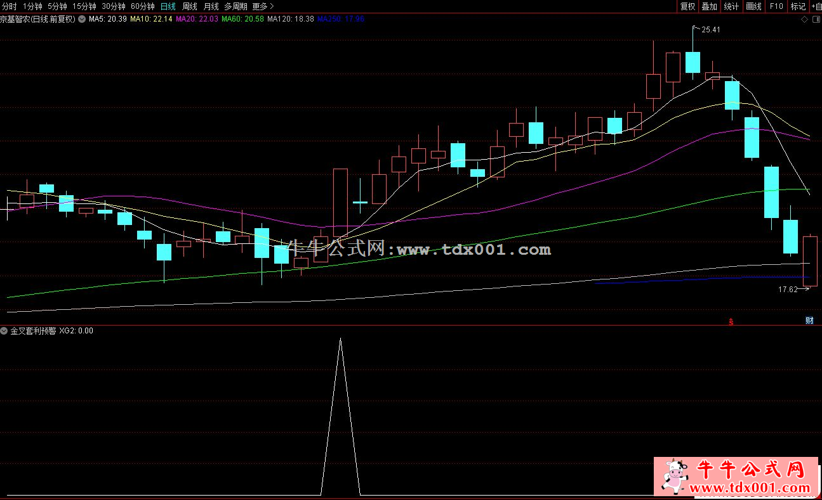Click the 25.41 high price label
Screen dimensions: 822x500
[711, 30]
